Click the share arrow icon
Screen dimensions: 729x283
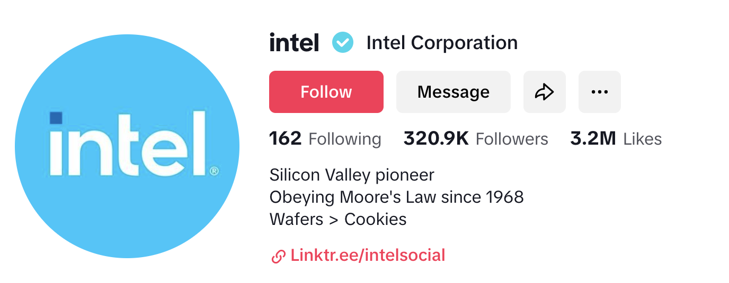pyautogui.click(x=544, y=92)
